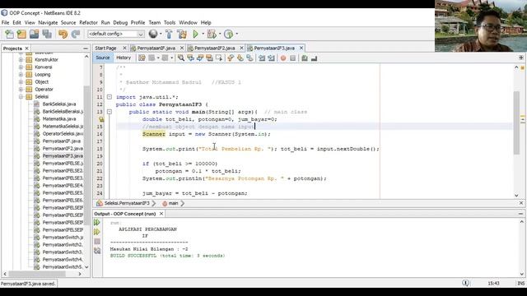
Task: Click the Source view button
Action: click(102, 58)
